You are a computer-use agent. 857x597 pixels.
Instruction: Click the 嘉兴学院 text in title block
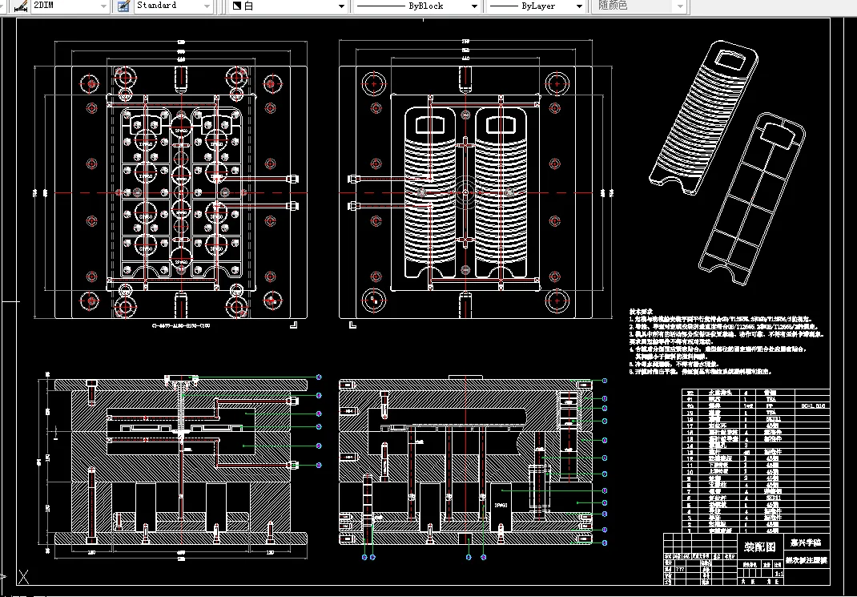[806, 543]
